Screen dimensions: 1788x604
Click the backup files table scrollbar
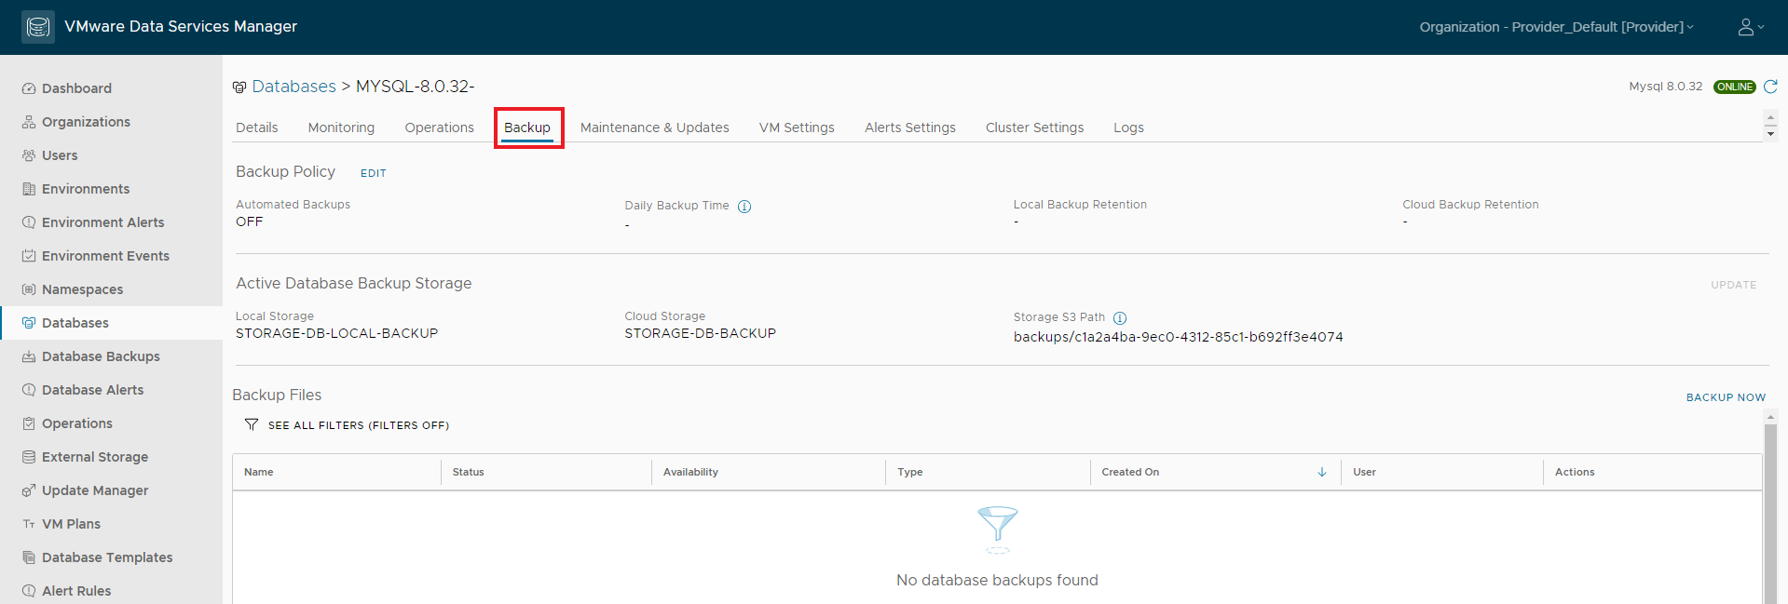pyautogui.click(x=1771, y=512)
